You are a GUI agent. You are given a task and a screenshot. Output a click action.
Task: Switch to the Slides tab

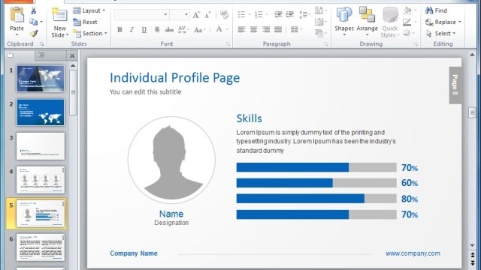tap(20, 55)
